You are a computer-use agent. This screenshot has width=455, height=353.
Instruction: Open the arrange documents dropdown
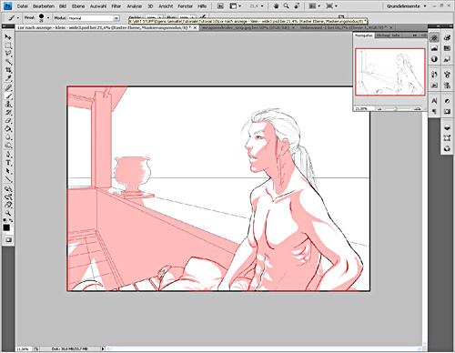point(314,6)
